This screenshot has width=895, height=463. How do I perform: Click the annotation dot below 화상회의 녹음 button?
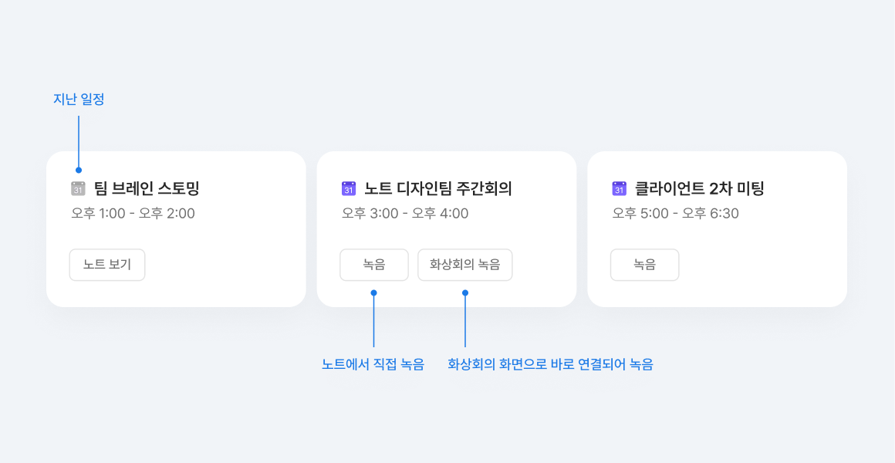[464, 292]
